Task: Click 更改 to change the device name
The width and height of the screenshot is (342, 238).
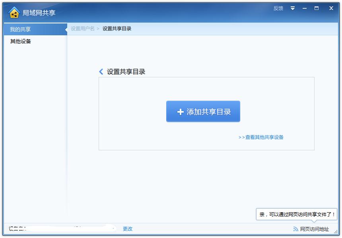Action: point(127,229)
